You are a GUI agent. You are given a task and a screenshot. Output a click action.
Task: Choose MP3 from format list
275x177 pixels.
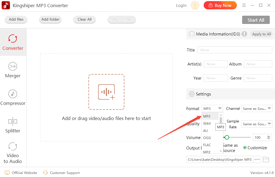click(x=210, y=116)
